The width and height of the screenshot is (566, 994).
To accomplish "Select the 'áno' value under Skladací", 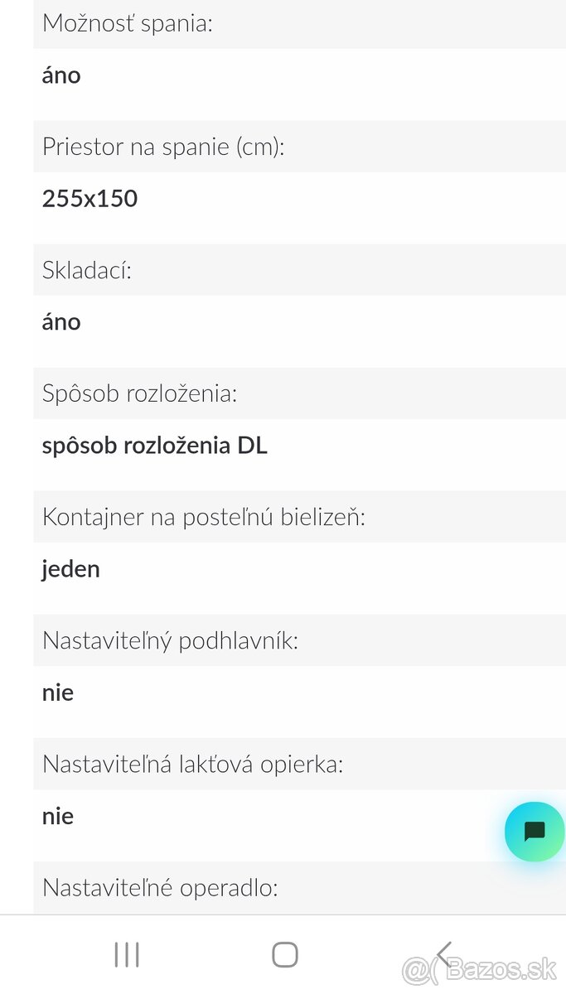I will pos(61,321).
